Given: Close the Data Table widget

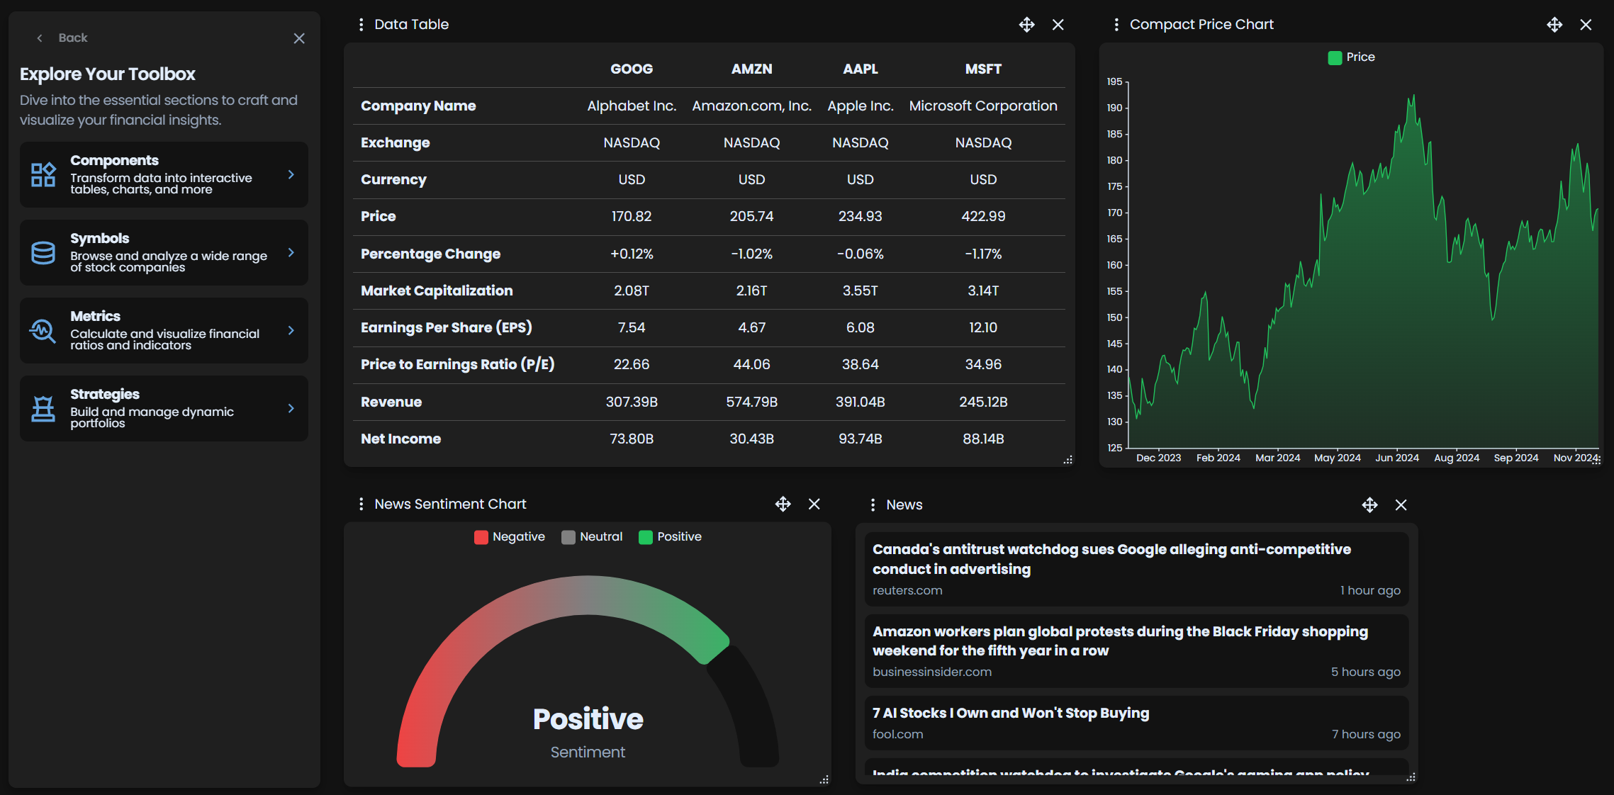Looking at the screenshot, I should point(1058,25).
